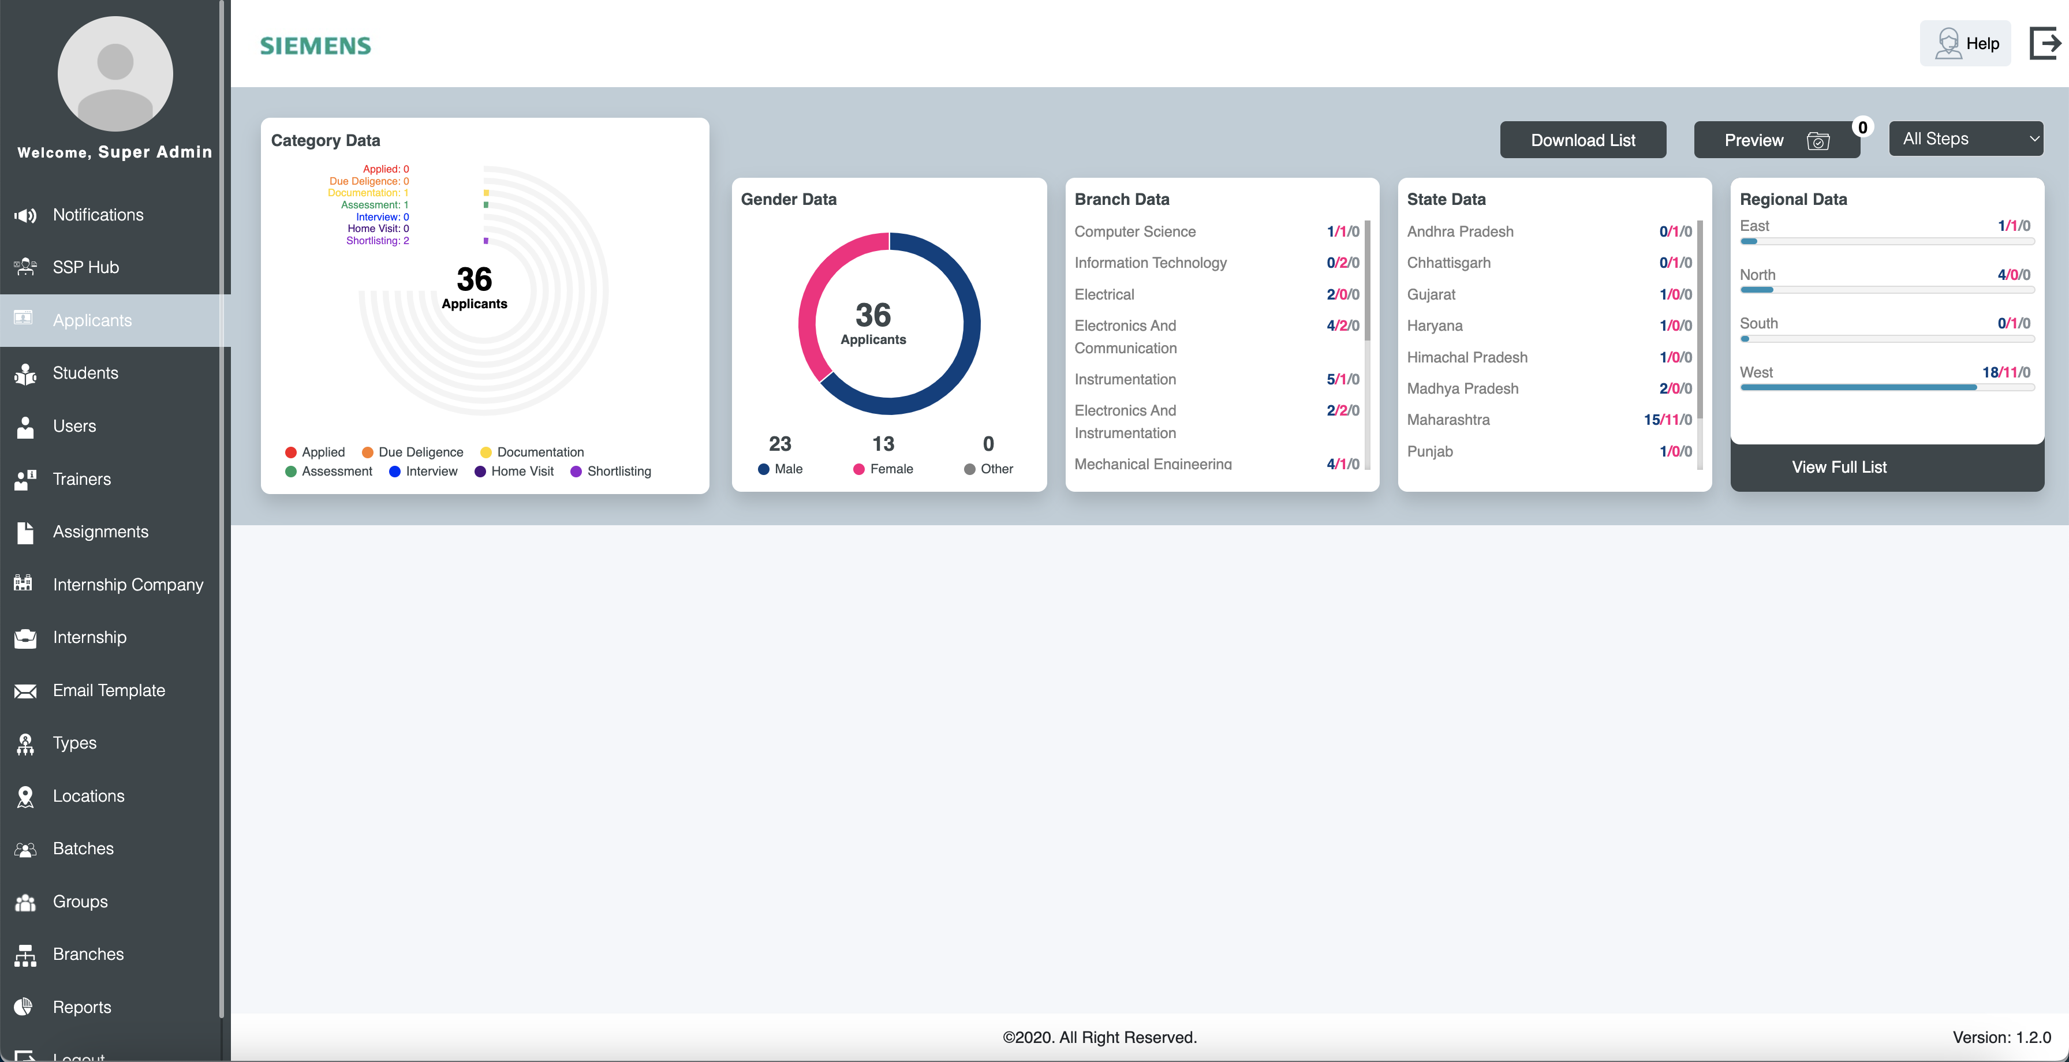This screenshot has height=1062, width=2069.
Task: Click the logout arrow icon at top right
Action: tap(2045, 43)
